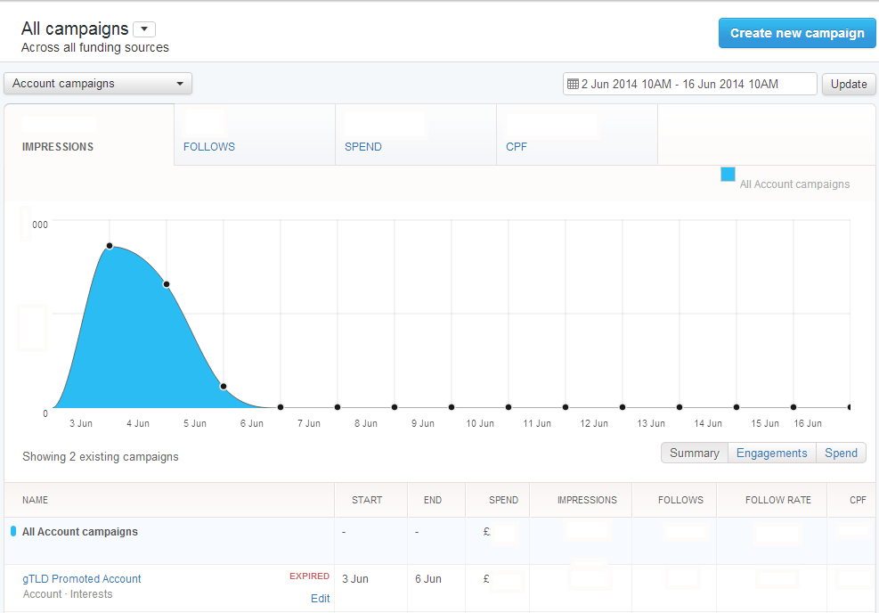Click the chart data point between 6 Jun and 7 Jun
The width and height of the screenshot is (879, 613).
click(x=281, y=407)
